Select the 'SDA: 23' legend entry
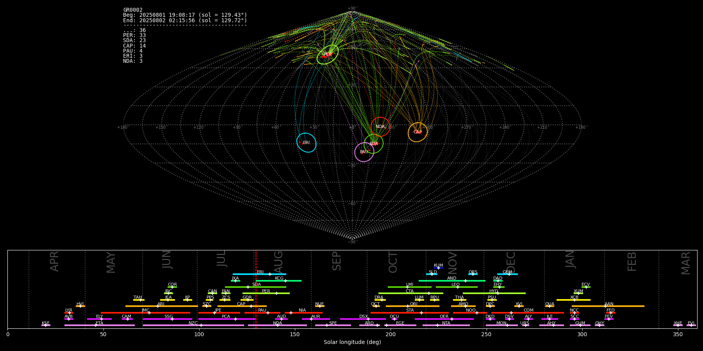This screenshot has width=703, height=351. click(x=134, y=41)
